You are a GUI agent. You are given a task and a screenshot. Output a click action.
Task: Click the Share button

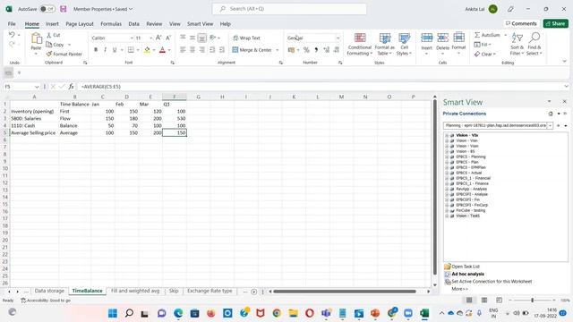[x=555, y=23]
